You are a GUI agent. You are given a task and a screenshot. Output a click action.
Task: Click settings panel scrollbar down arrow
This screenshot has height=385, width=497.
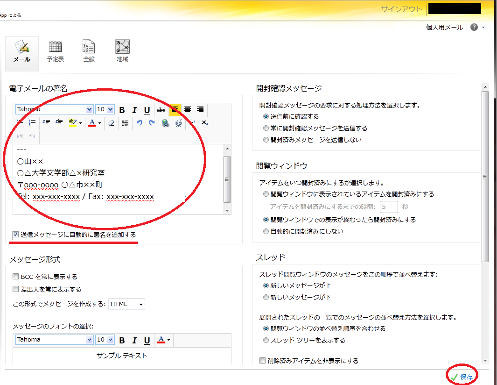[x=485, y=361]
